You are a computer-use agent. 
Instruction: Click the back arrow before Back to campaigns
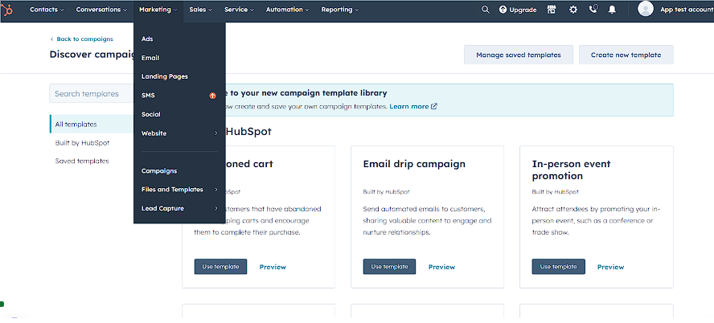(x=52, y=39)
